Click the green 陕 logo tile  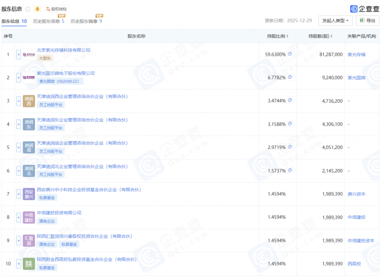(x=29, y=264)
